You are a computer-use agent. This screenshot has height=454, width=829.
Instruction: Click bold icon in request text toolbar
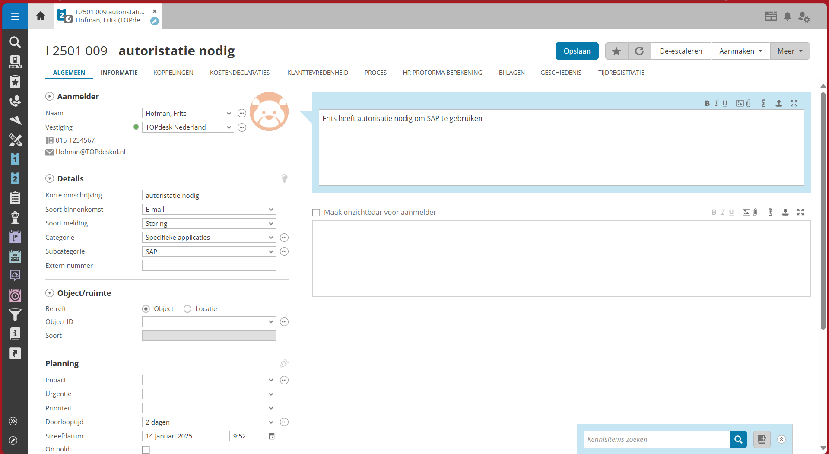707,103
